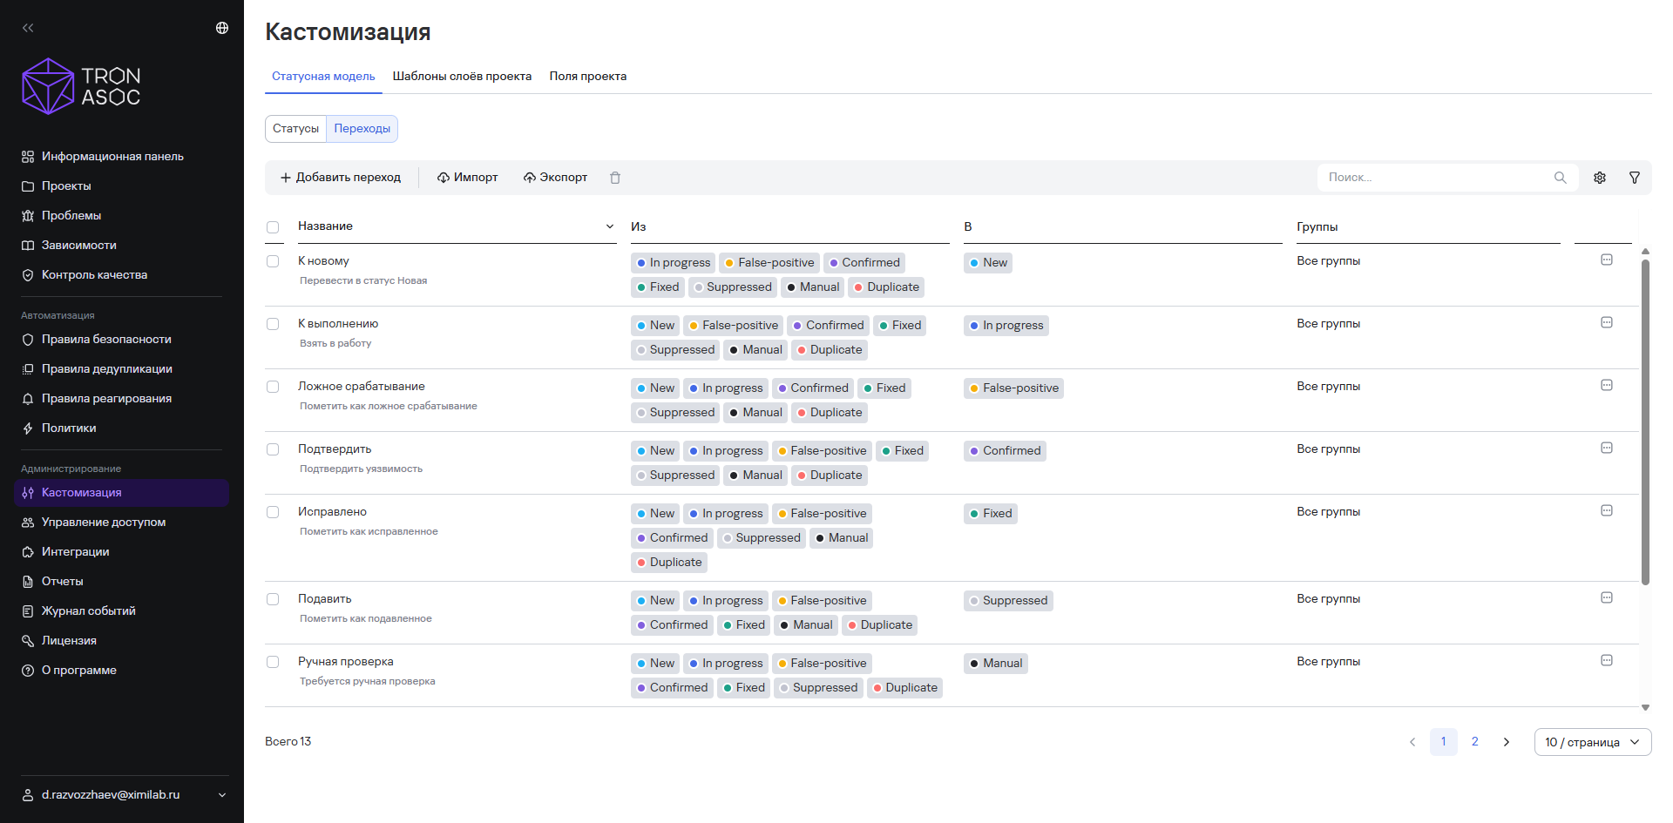Check the Исправлено row checkbox
The image size is (1673, 823).
click(x=273, y=512)
